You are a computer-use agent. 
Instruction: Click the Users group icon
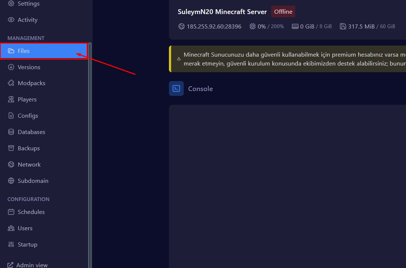coord(11,228)
